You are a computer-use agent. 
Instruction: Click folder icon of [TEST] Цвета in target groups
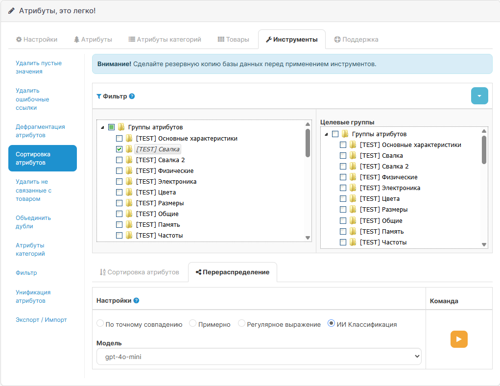coord(353,199)
